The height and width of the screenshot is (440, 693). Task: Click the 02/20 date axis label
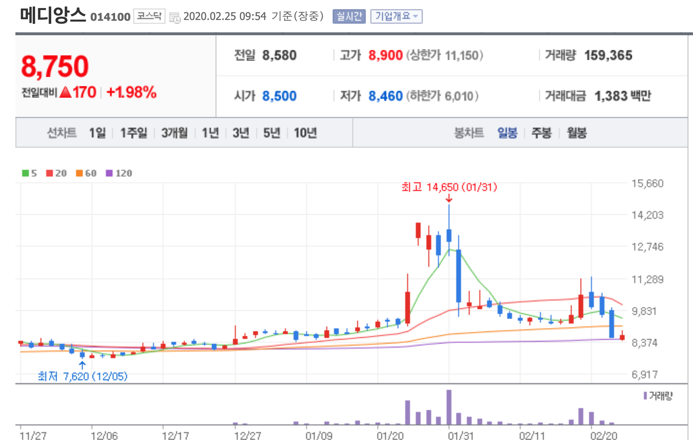click(604, 435)
